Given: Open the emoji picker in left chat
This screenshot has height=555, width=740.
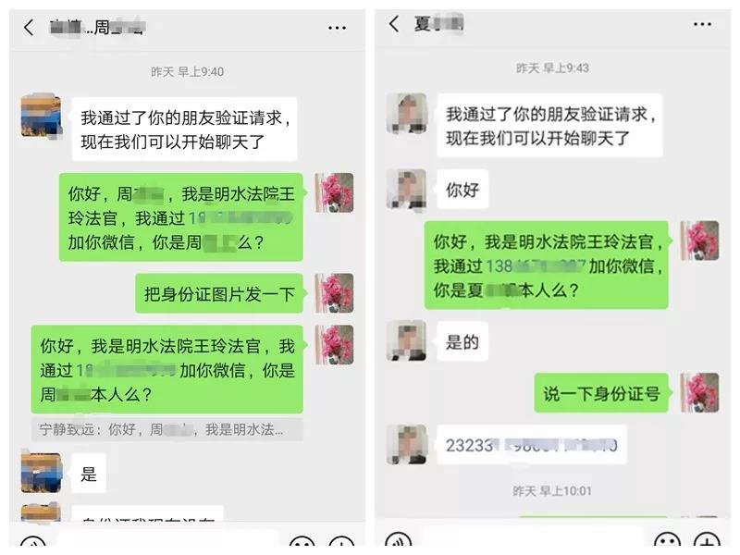Looking at the screenshot, I should (x=302, y=542).
